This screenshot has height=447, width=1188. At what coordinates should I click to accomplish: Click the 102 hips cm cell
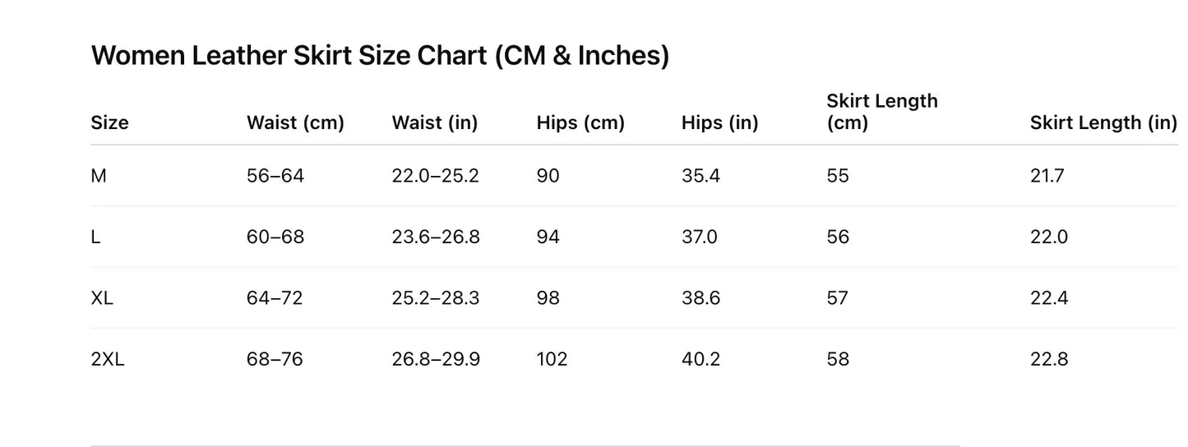[x=552, y=359]
